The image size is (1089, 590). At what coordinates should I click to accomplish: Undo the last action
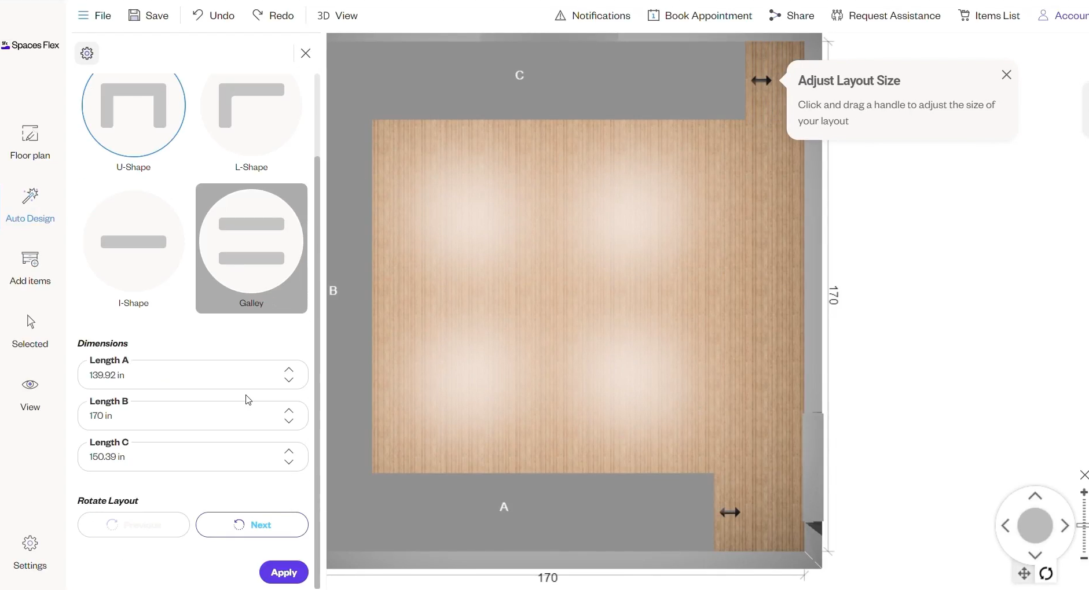(x=213, y=16)
